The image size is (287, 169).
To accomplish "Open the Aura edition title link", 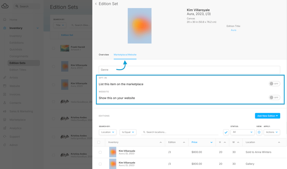I will tap(233, 30).
